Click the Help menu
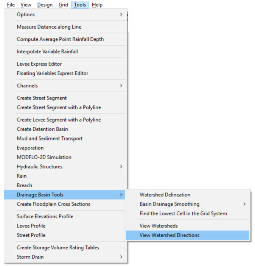 click(97, 5)
